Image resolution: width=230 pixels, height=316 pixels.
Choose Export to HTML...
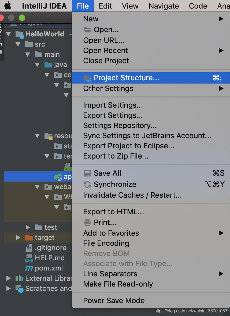151,212
